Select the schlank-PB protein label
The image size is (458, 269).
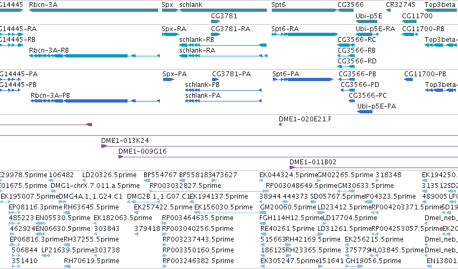click(202, 85)
